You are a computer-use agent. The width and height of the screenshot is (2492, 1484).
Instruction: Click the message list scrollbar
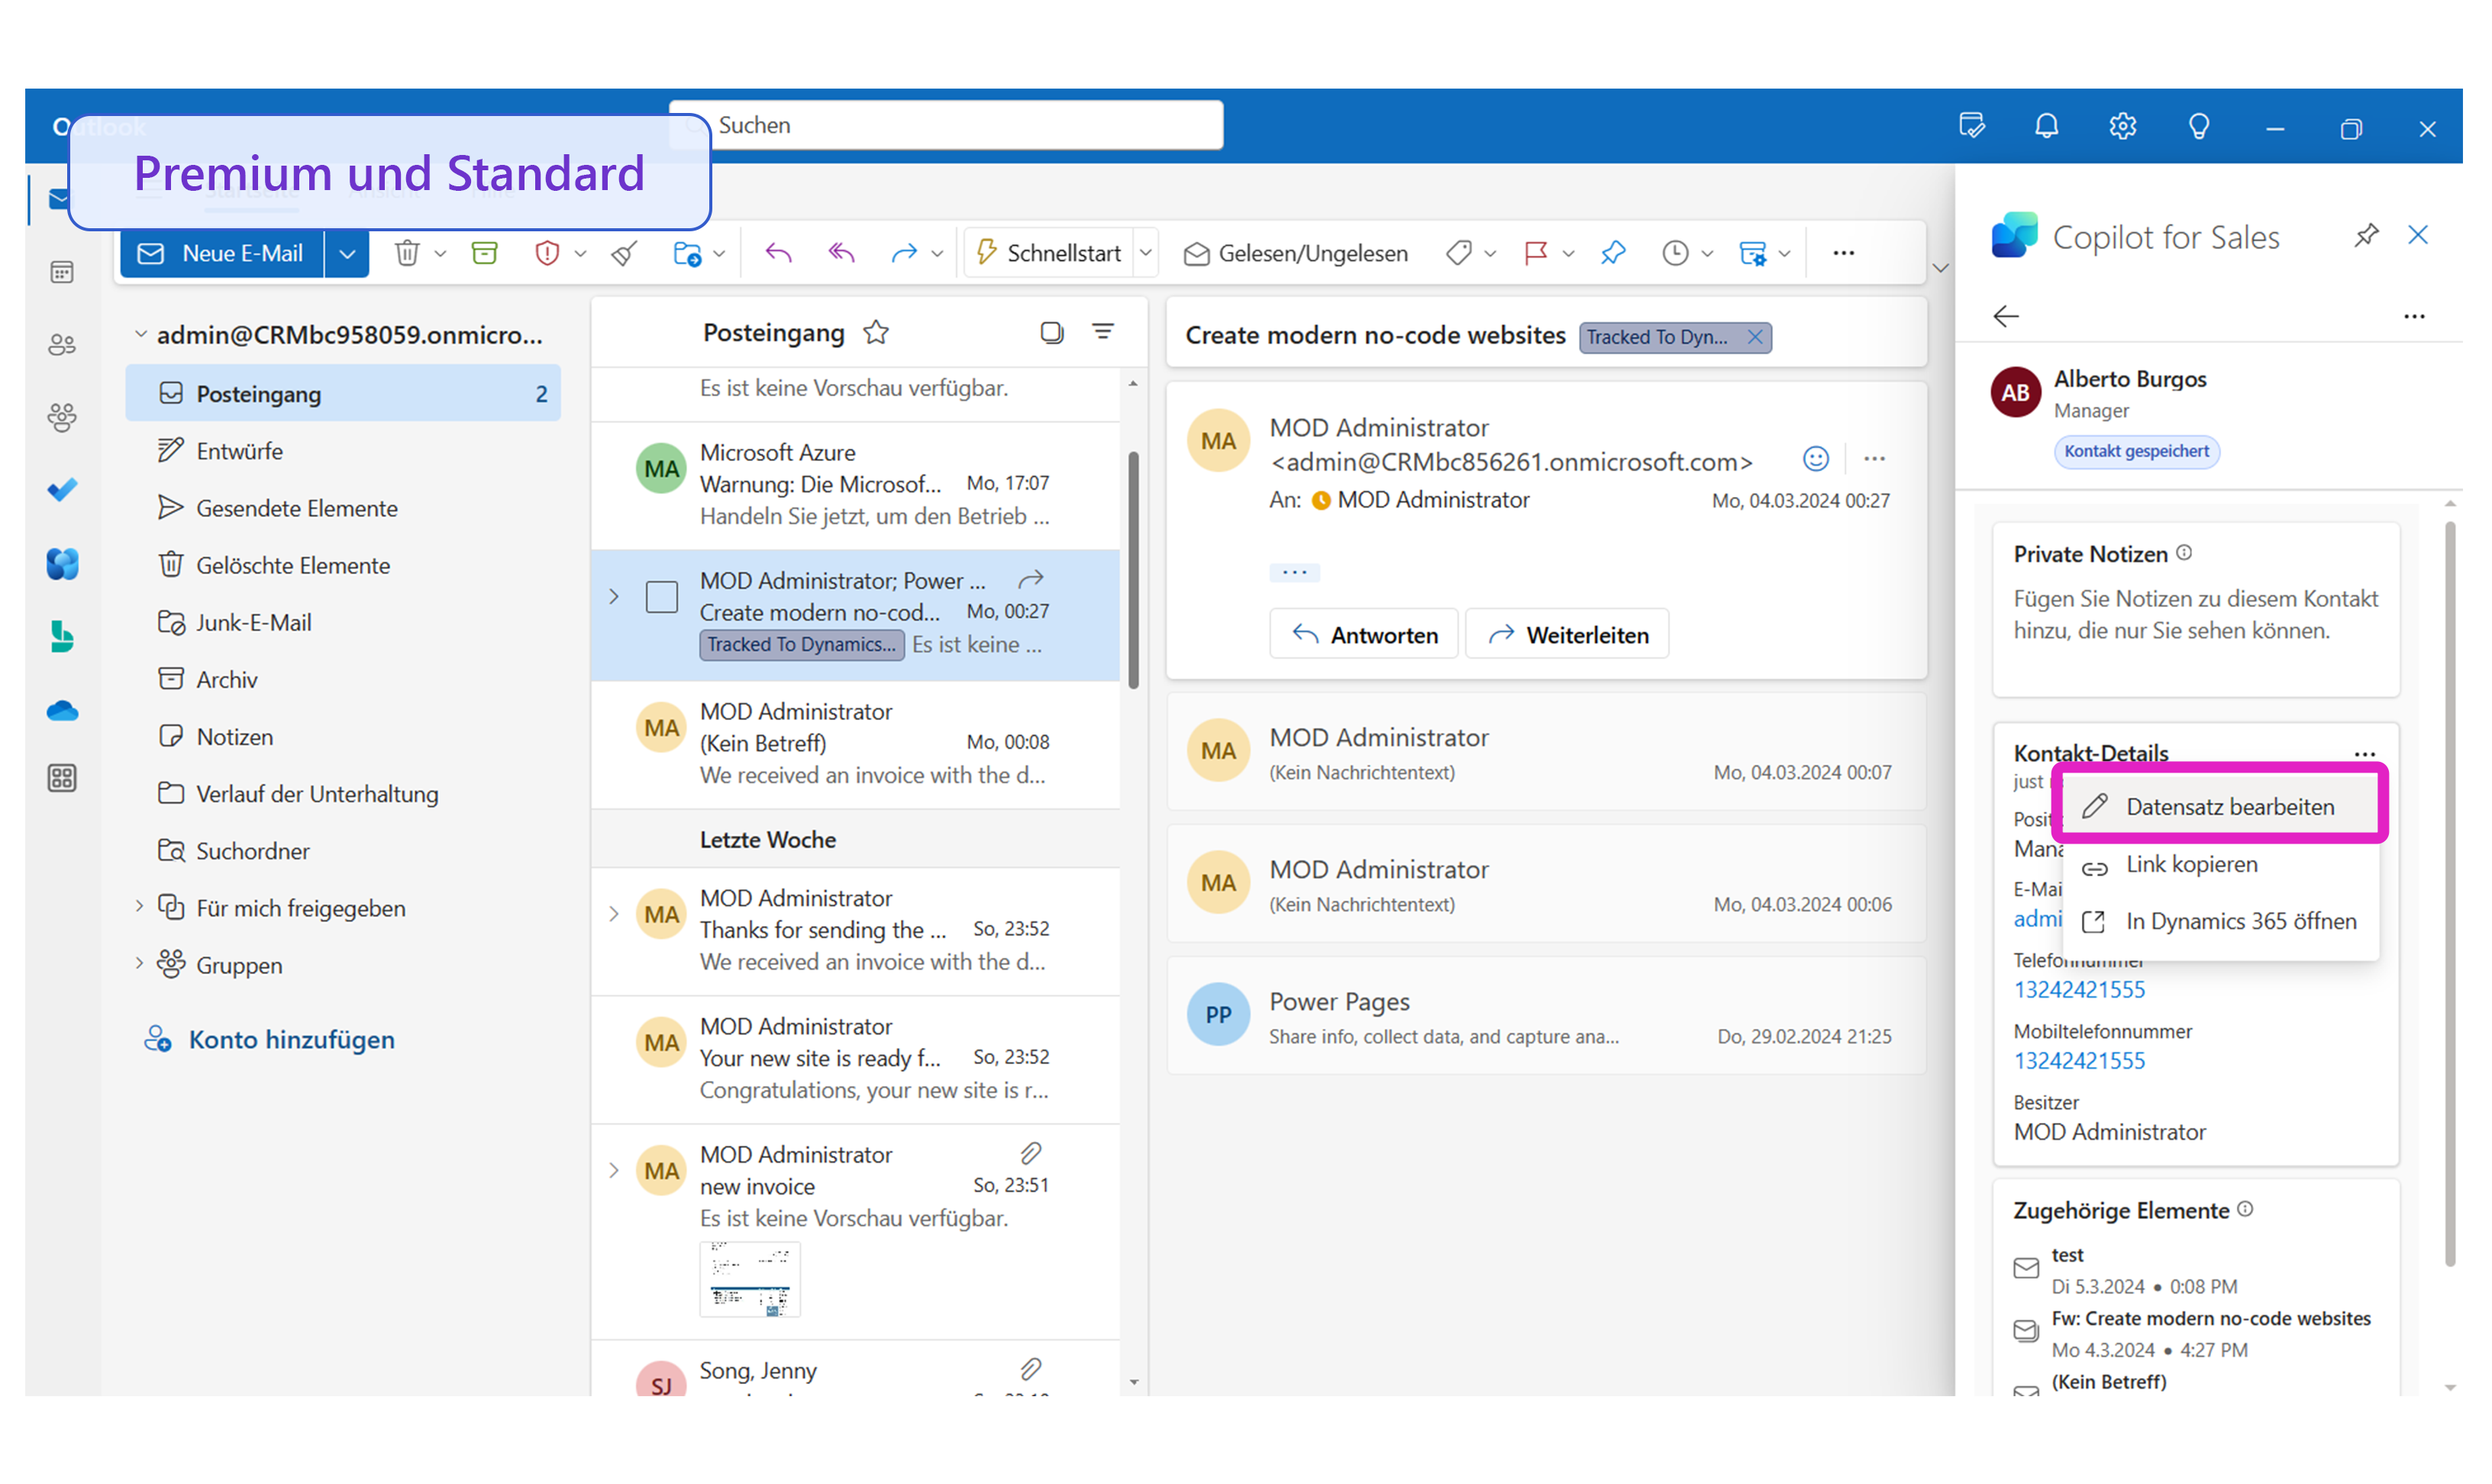(1133, 570)
